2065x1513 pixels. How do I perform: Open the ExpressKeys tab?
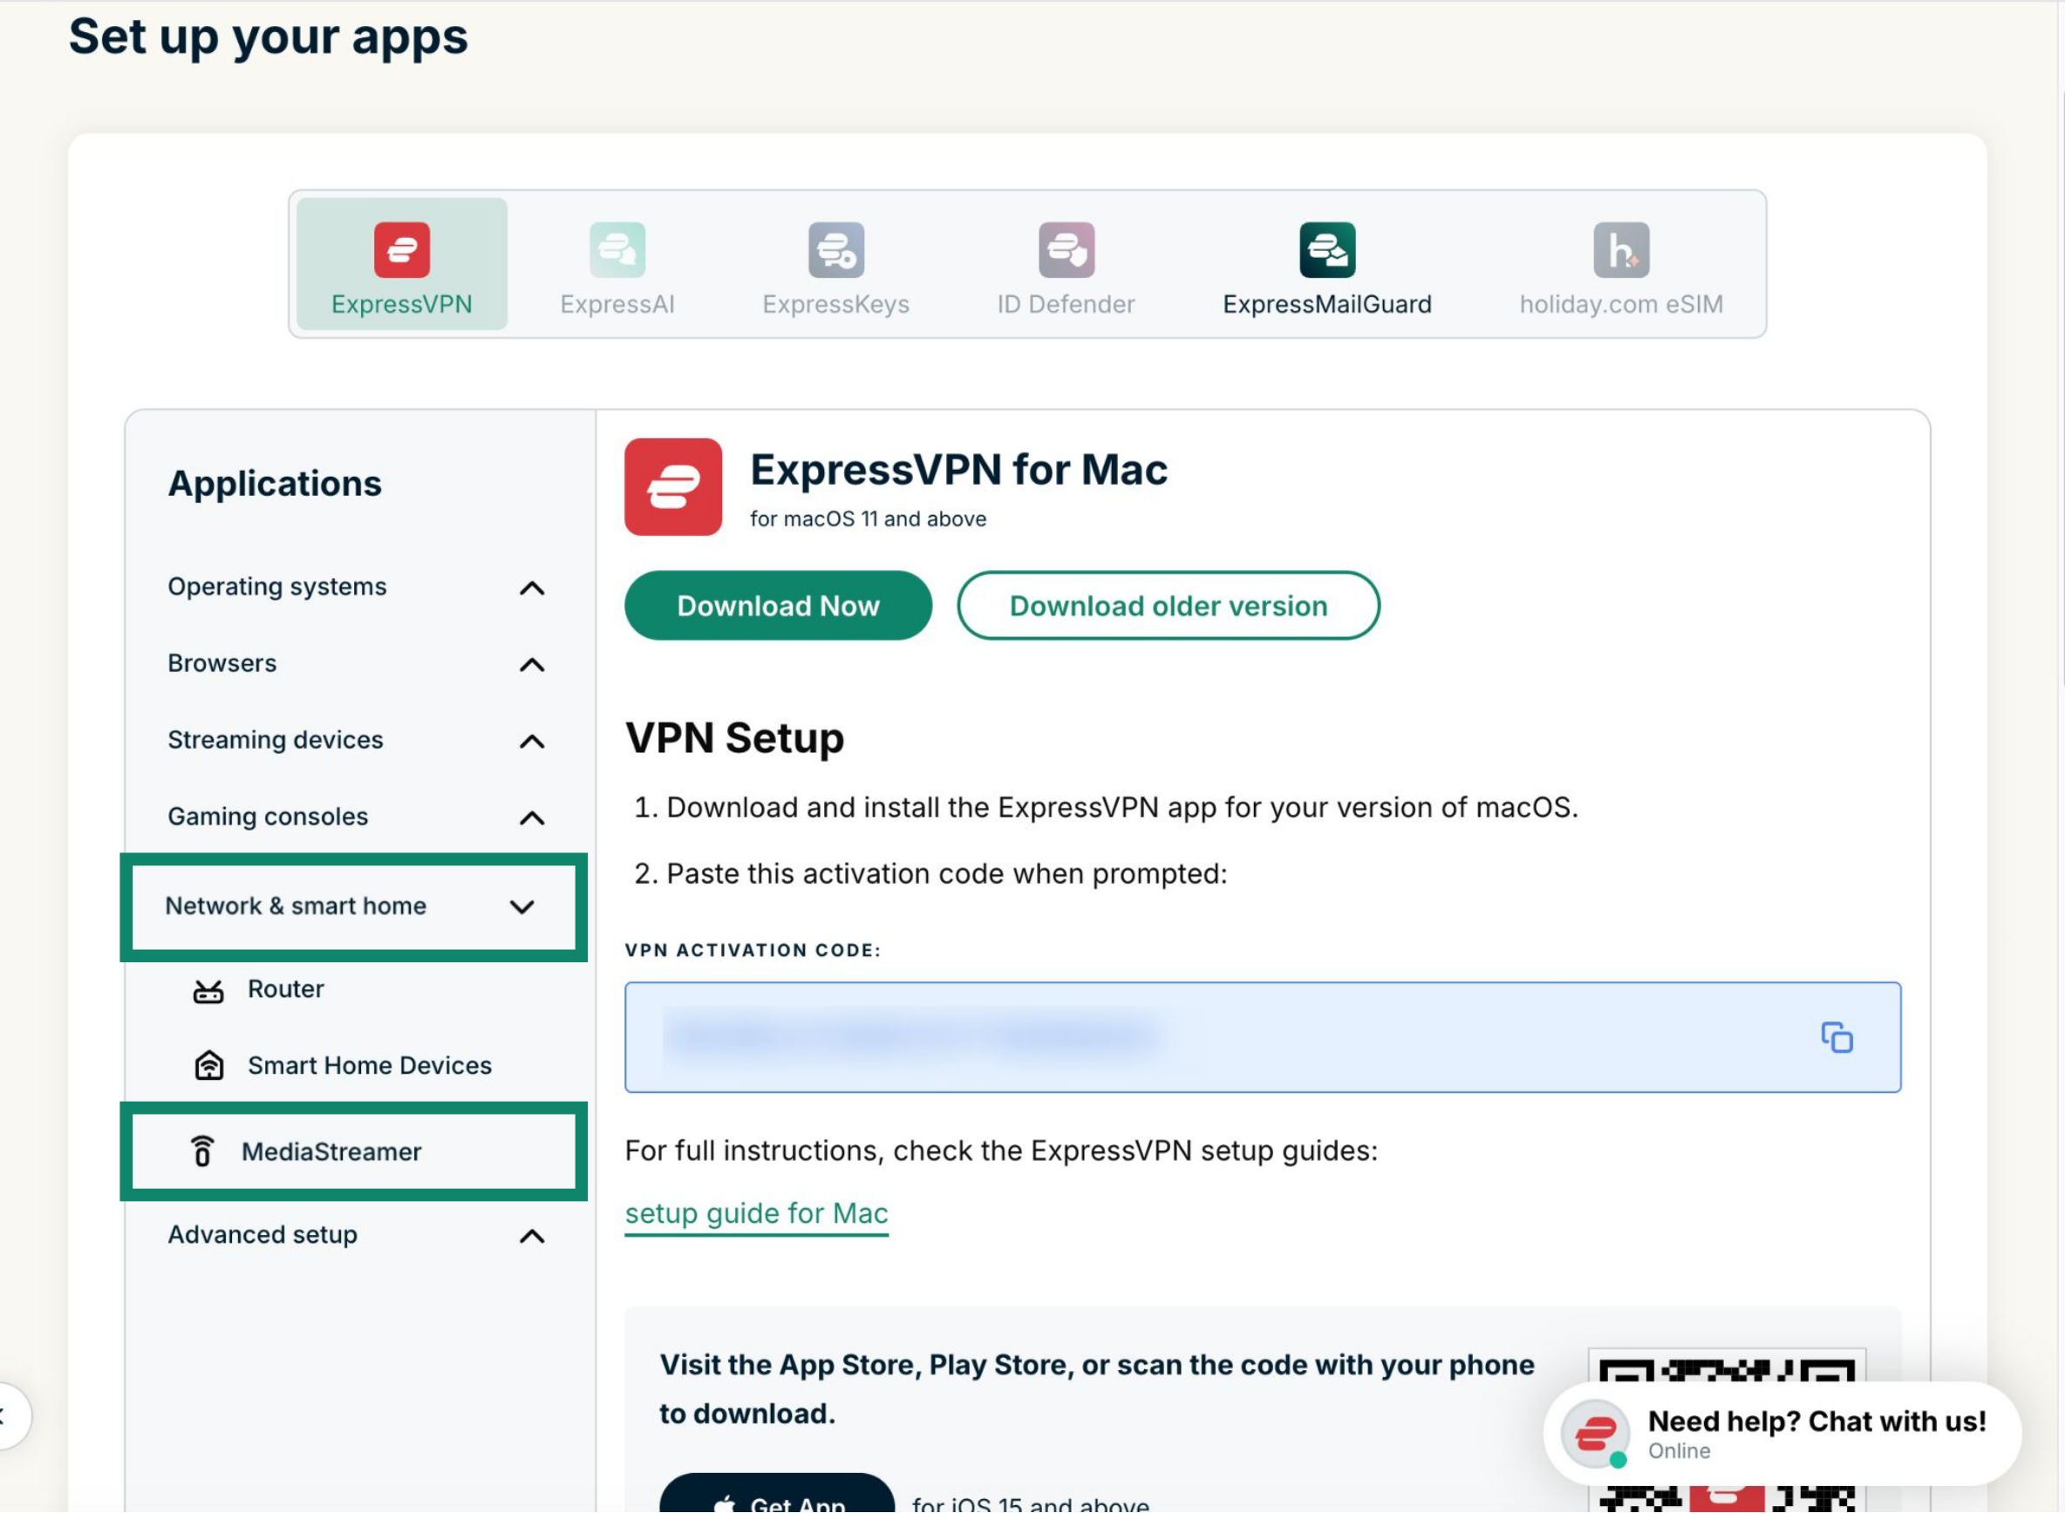point(835,268)
